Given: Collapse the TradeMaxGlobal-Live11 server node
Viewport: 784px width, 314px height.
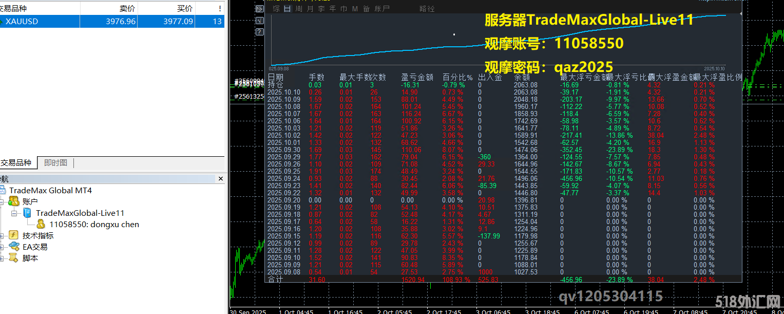Looking at the screenshot, I should click(x=15, y=213).
